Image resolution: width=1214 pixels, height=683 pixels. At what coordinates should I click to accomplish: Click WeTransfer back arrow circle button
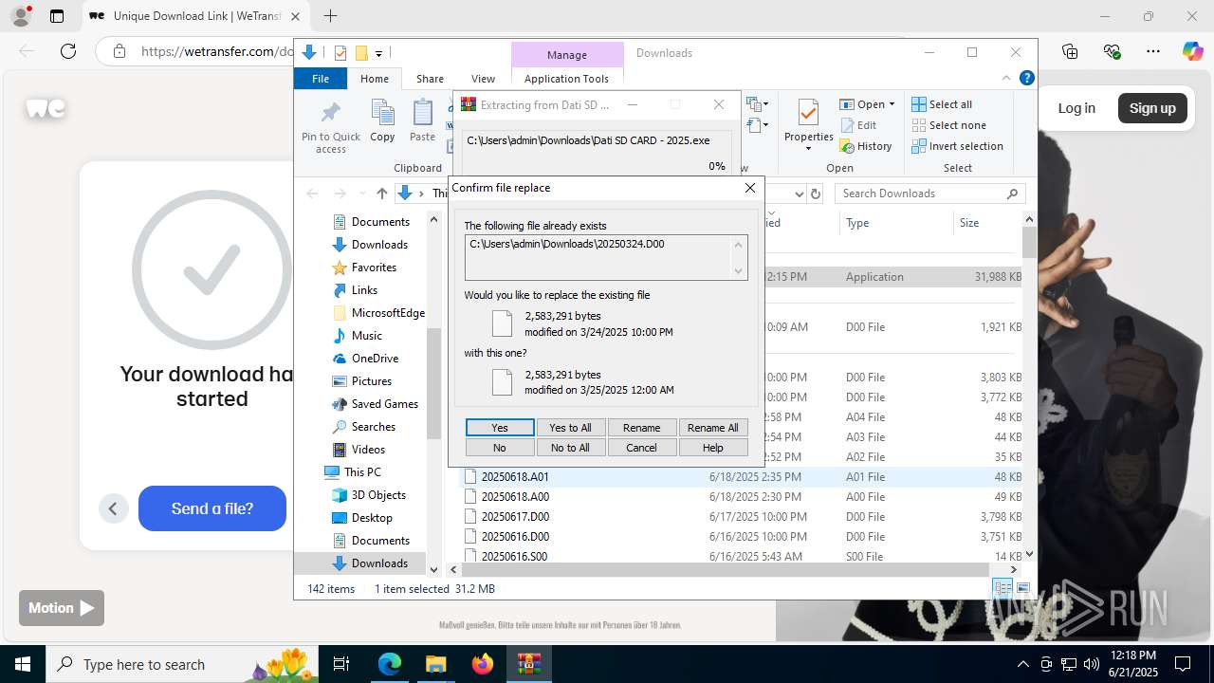[113, 508]
